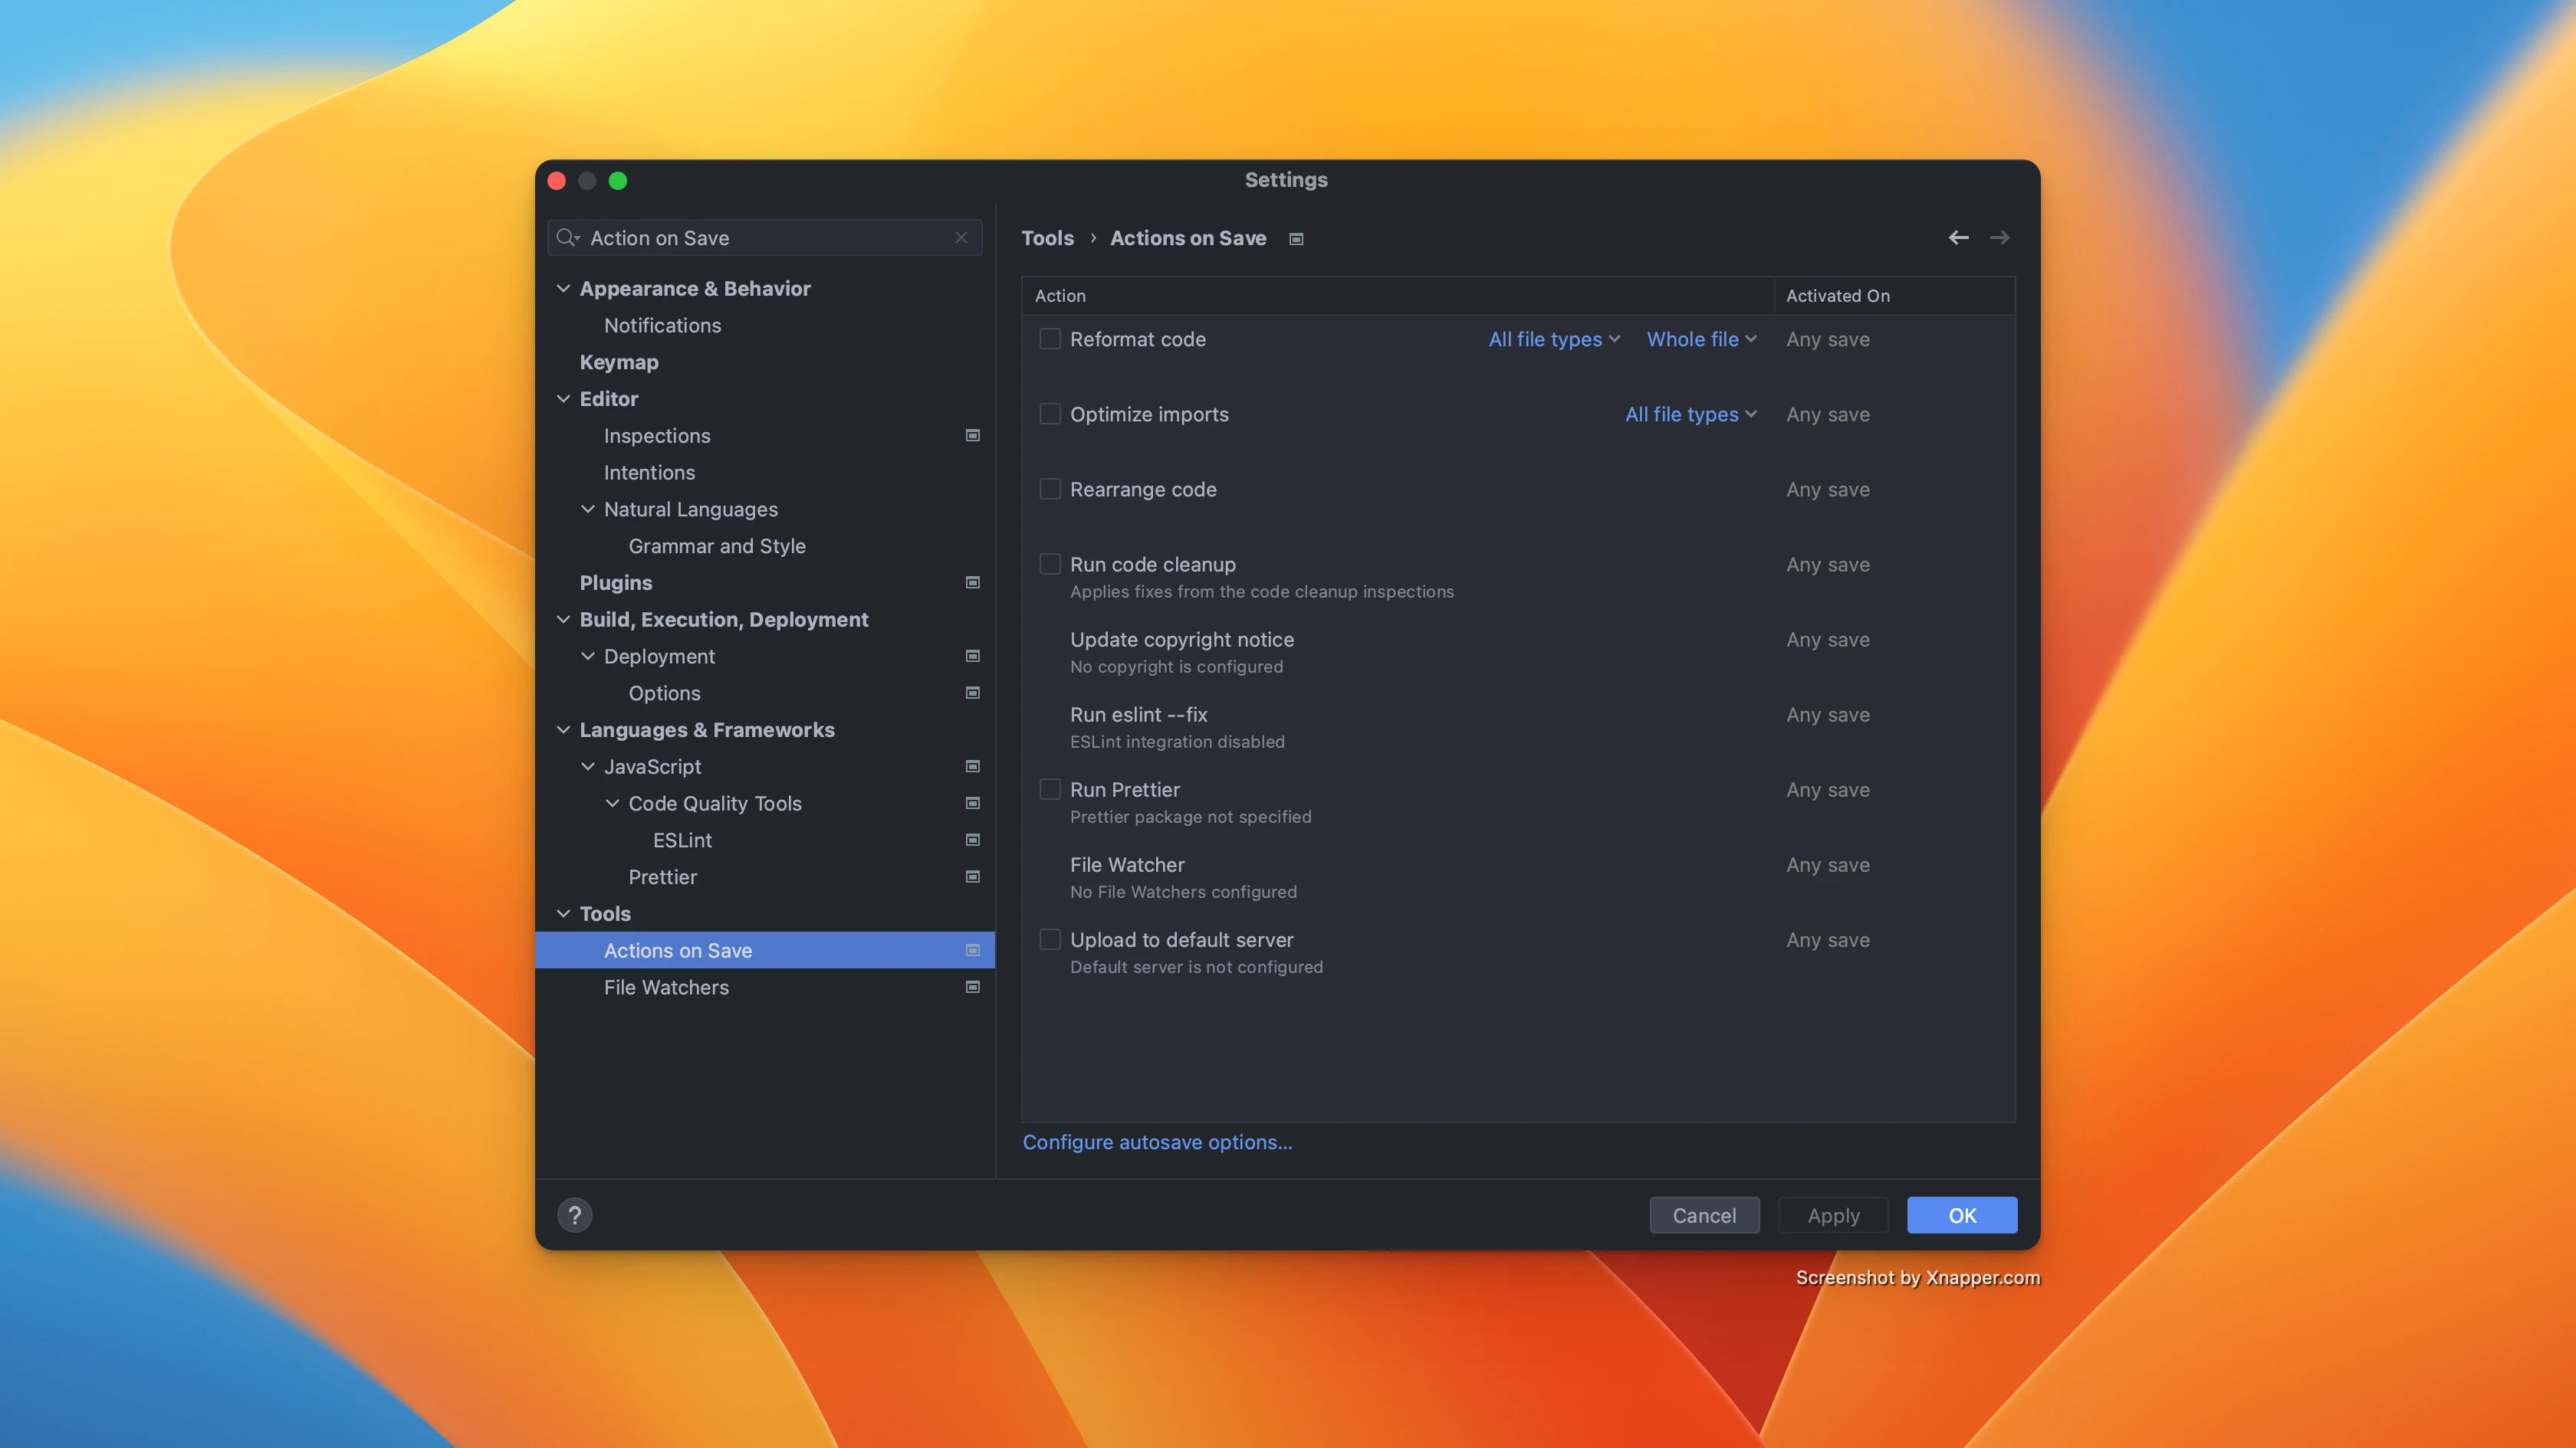Click project-settings icon on Deployment row
This screenshot has height=1448, width=2576.
tap(972, 657)
